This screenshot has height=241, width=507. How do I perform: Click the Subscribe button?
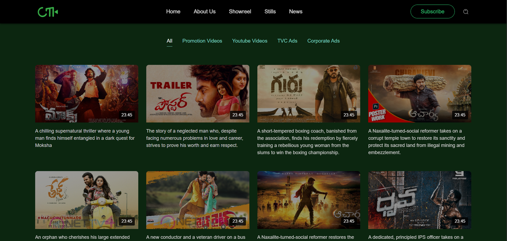(432, 11)
